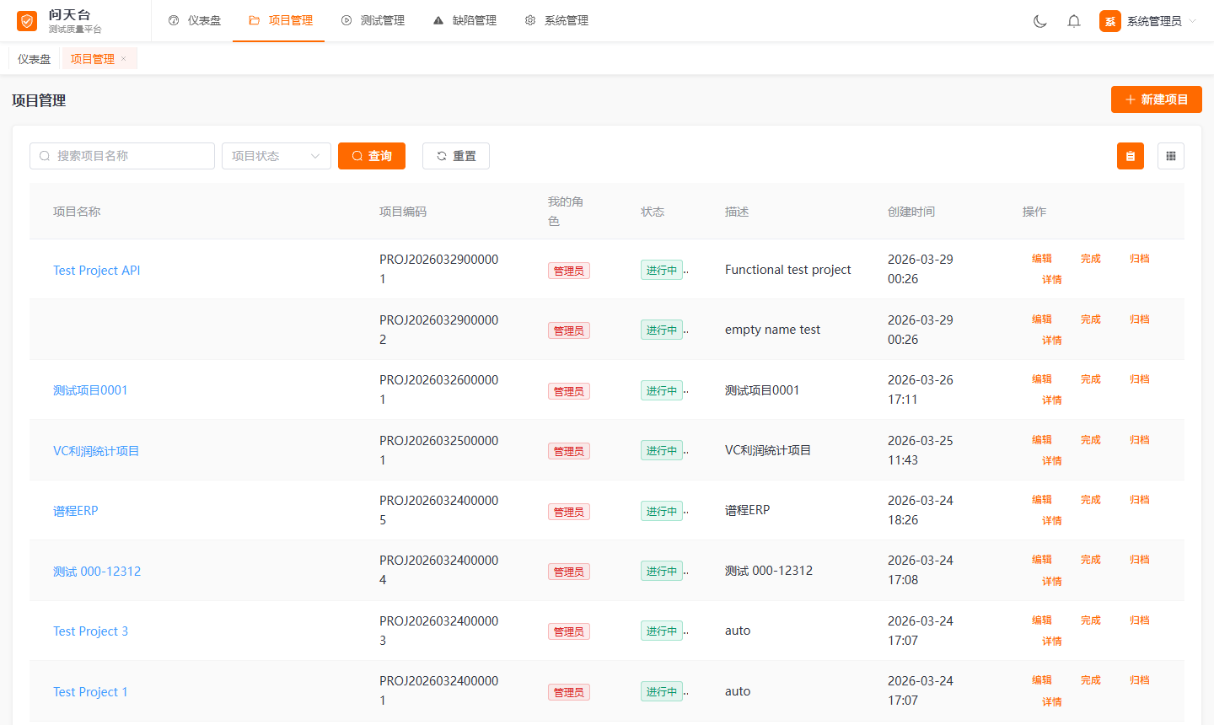Viewport: 1214px width, 725px height.
Task: Click 完成 for Test Project API
Action: (1091, 259)
